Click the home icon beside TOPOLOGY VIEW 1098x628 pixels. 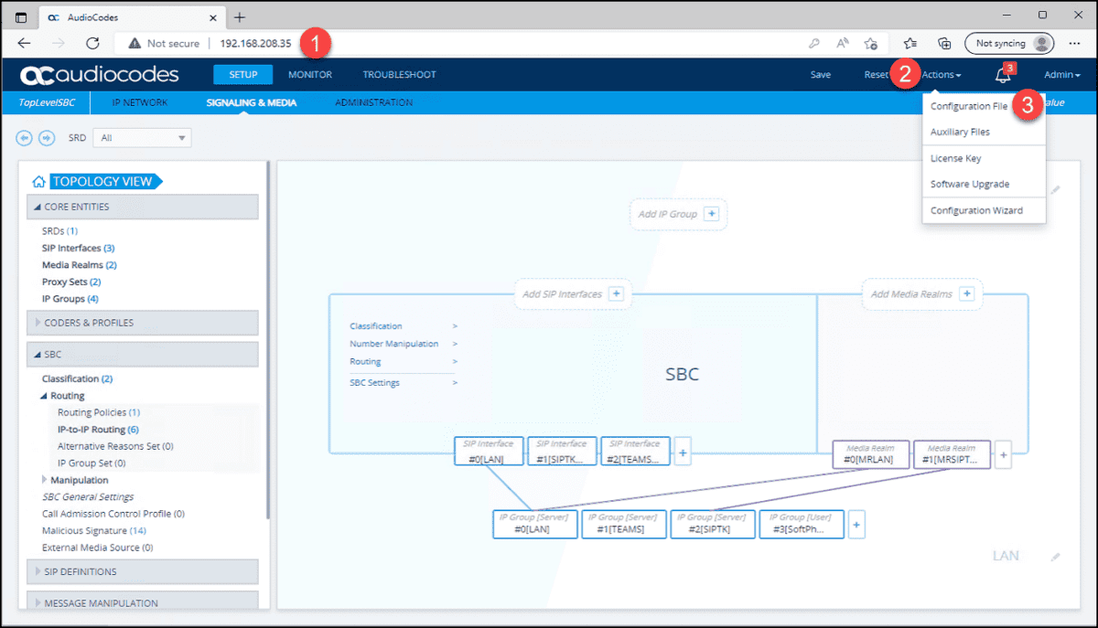click(x=38, y=180)
